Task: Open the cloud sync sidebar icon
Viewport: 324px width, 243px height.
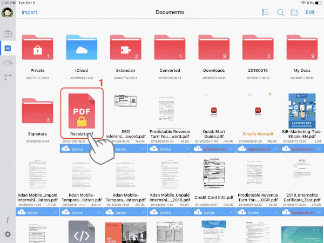Action: (8, 63)
